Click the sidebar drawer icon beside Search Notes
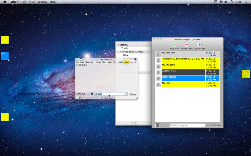This screenshot has width=251, height=156. (157, 125)
